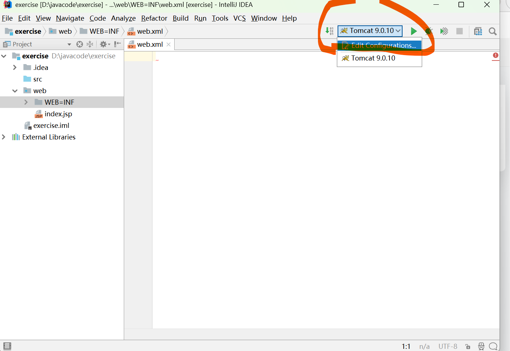This screenshot has height=351, width=510.
Task: Open the File menu
Action: click(x=7, y=18)
